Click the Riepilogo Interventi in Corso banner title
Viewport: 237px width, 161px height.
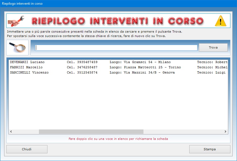click(118, 21)
